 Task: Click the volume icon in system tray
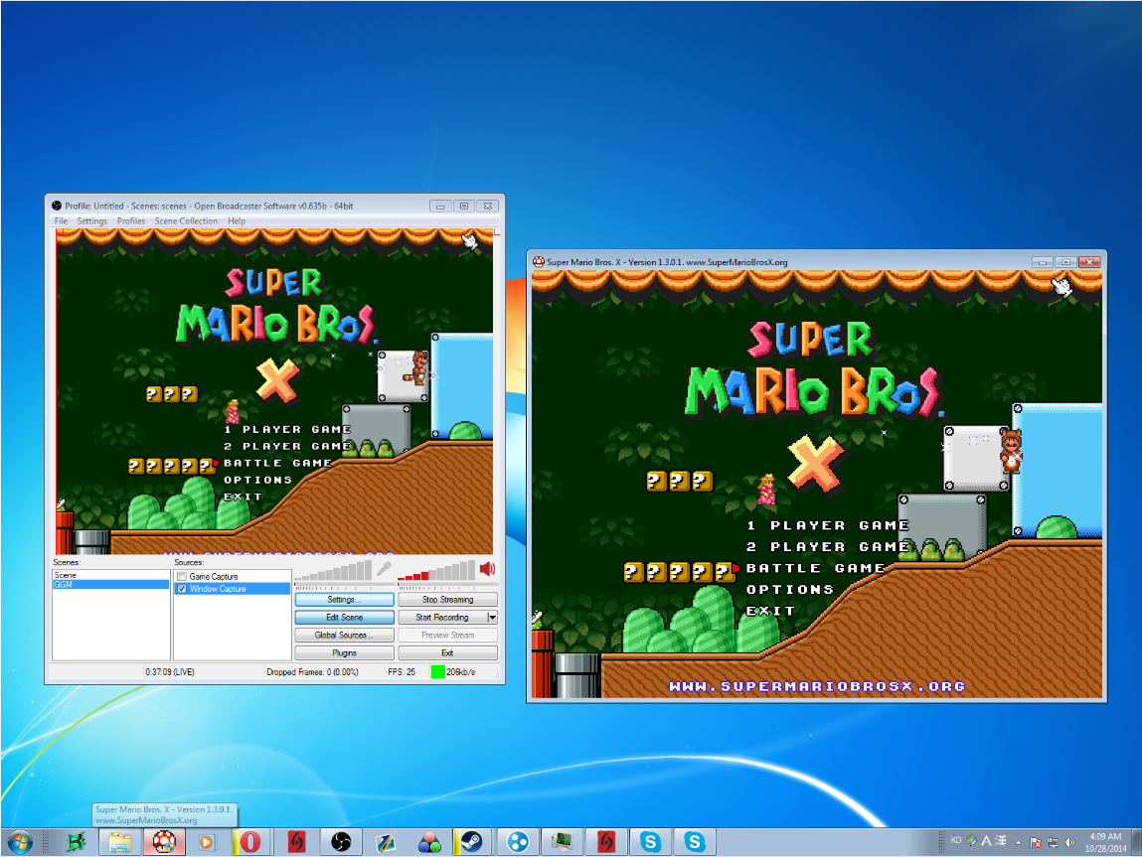(x=1069, y=842)
